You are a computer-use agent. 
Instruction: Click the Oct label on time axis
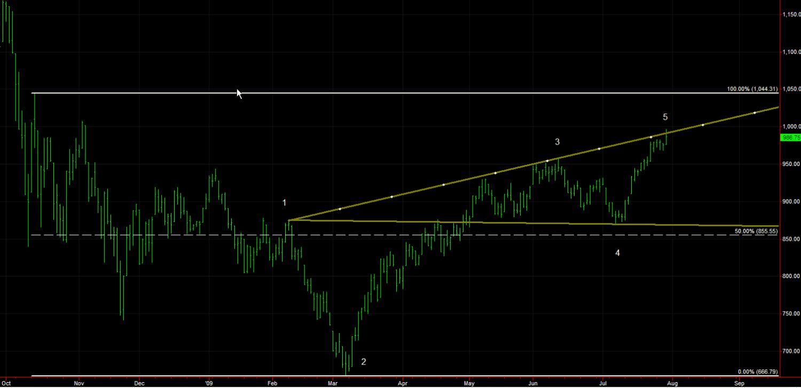click(6, 383)
